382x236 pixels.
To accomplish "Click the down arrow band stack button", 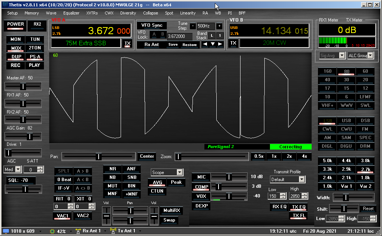I will coord(213,44).
